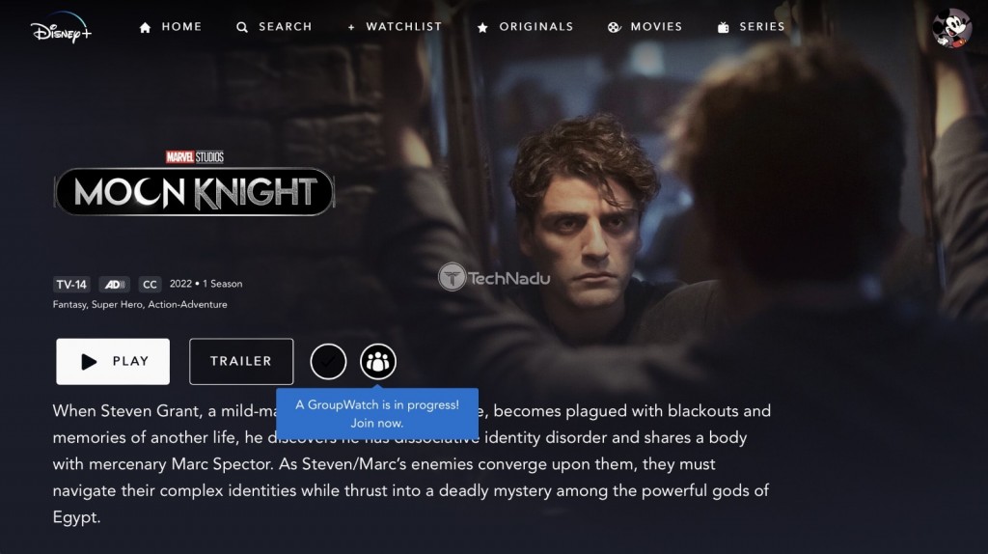Open the Home icon in navigation
Viewport: 988px width, 554px height.
[145, 27]
